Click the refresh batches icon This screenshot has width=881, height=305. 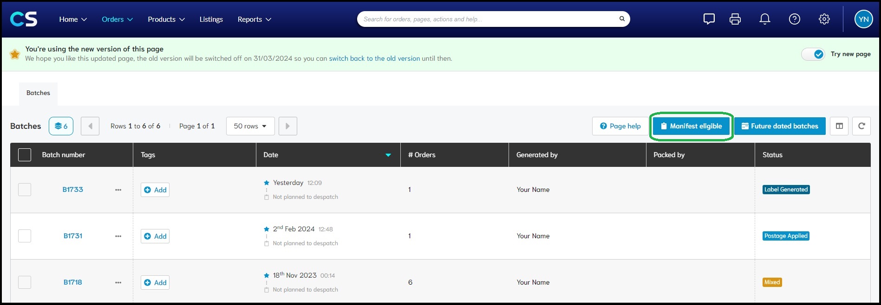[x=861, y=126]
